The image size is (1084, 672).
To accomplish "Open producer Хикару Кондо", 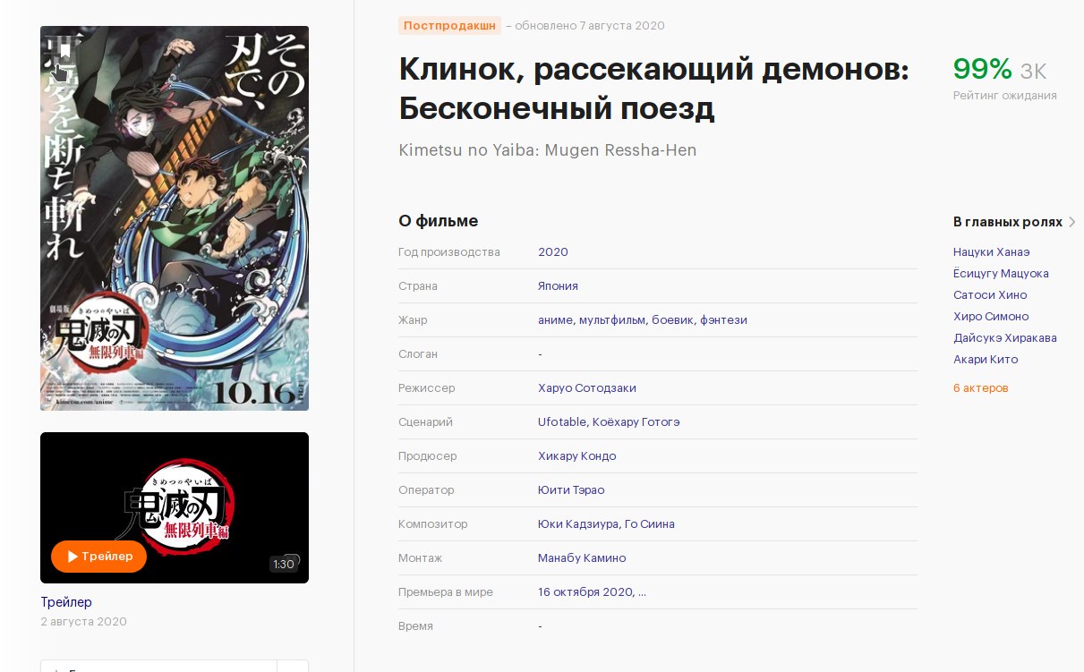I will pyautogui.click(x=576, y=456).
